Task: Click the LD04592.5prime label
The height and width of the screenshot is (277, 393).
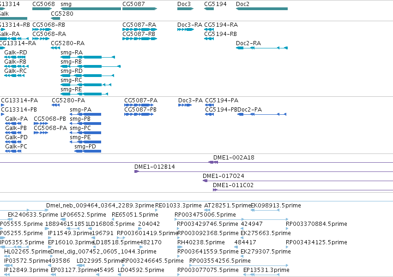Action: click(141, 270)
